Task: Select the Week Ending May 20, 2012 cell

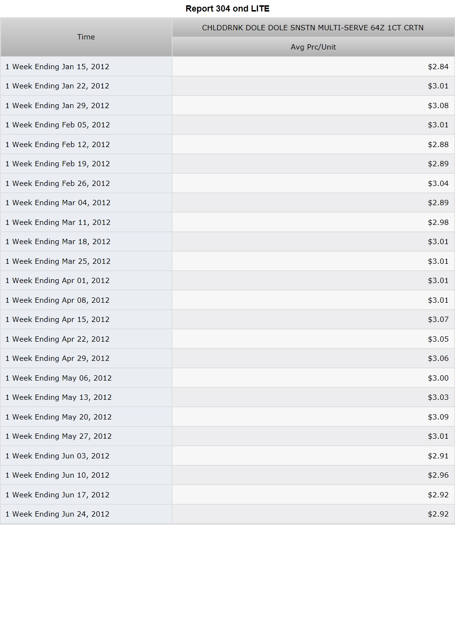Action: pyautogui.click(x=86, y=417)
